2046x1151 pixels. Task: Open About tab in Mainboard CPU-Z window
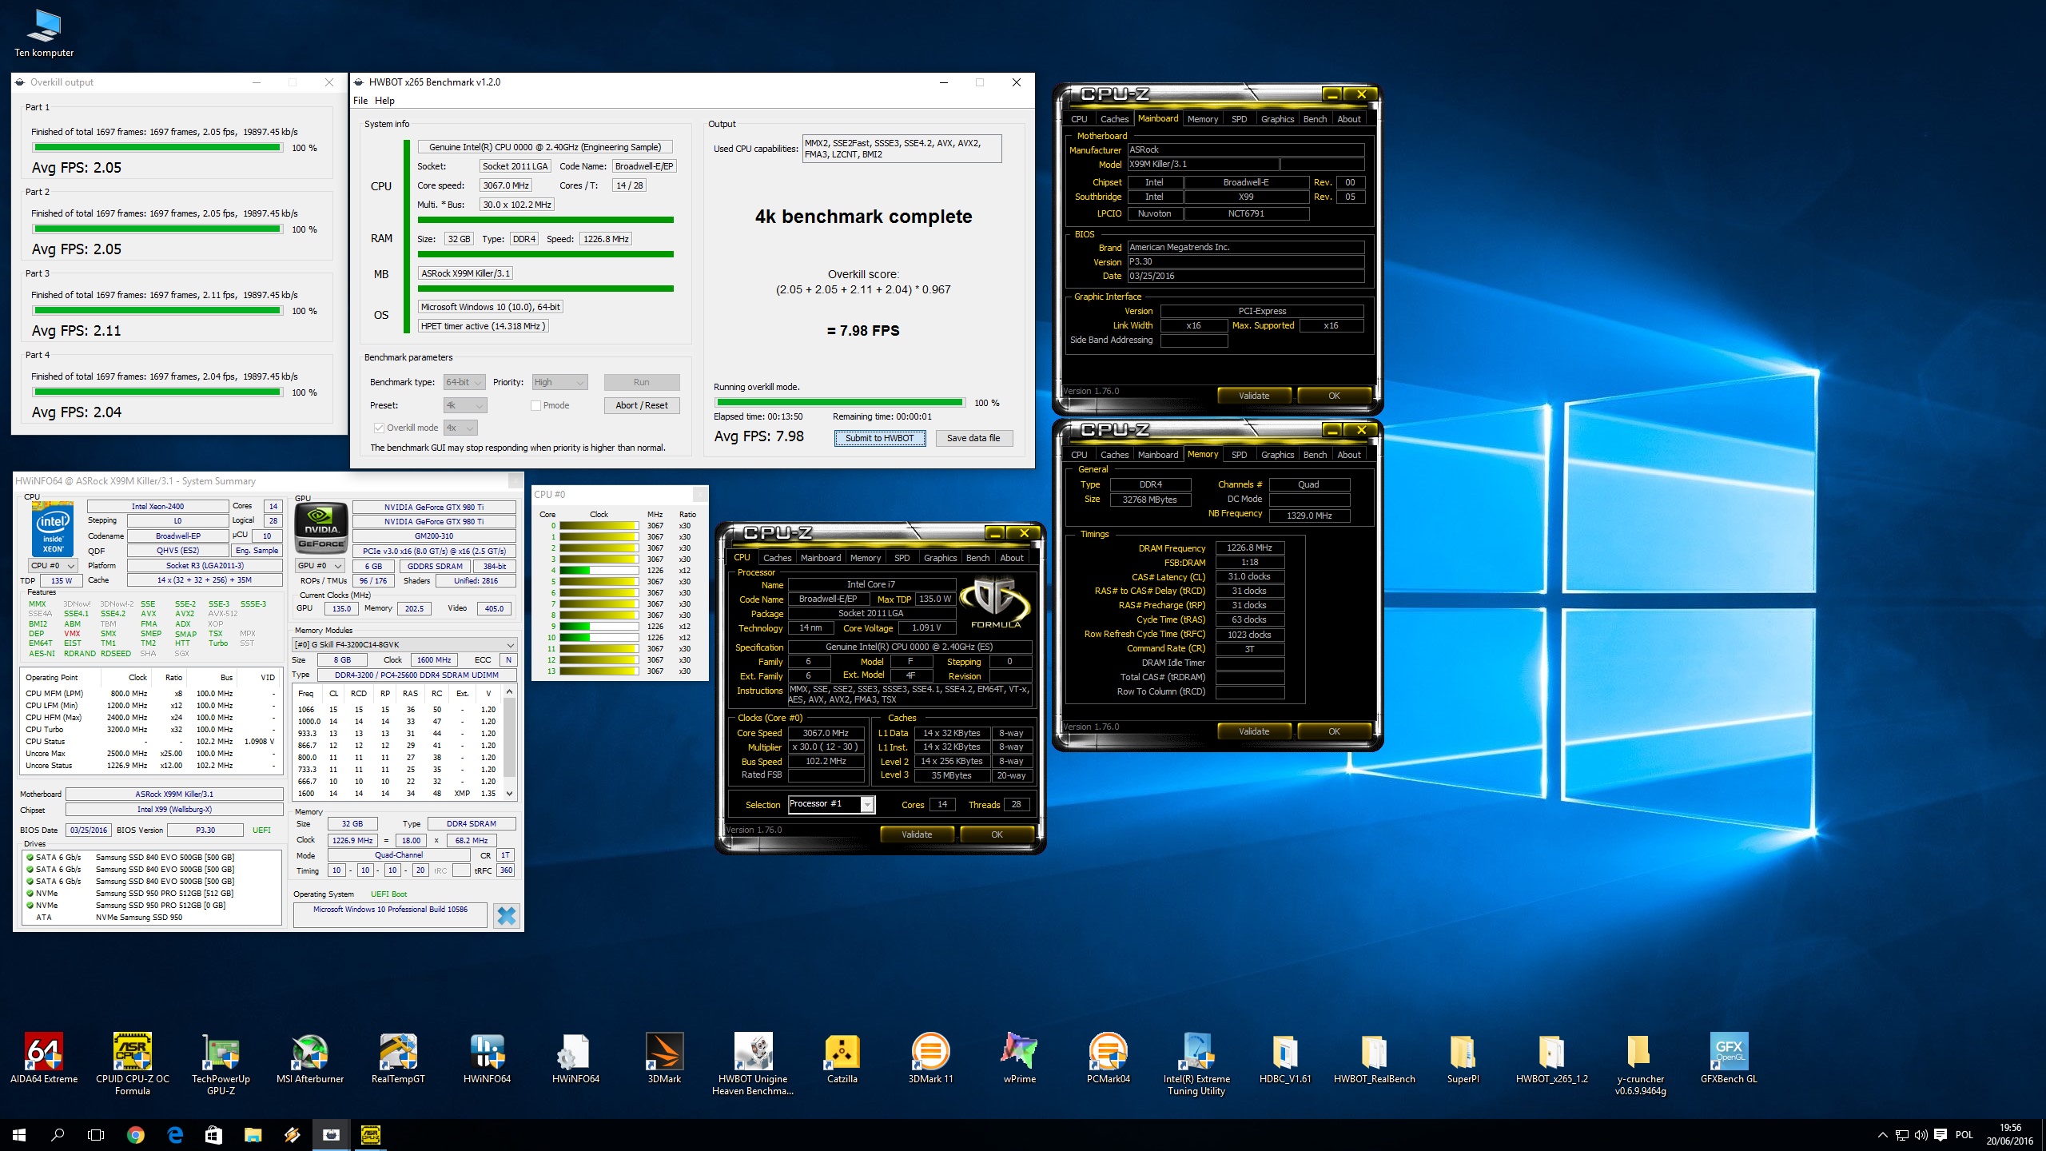[1348, 119]
